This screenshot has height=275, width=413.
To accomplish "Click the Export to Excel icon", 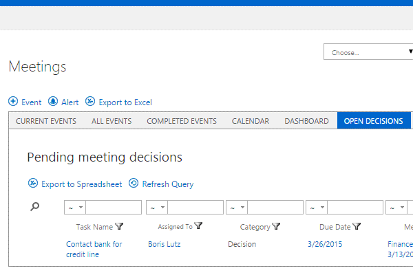I will point(90,101).
